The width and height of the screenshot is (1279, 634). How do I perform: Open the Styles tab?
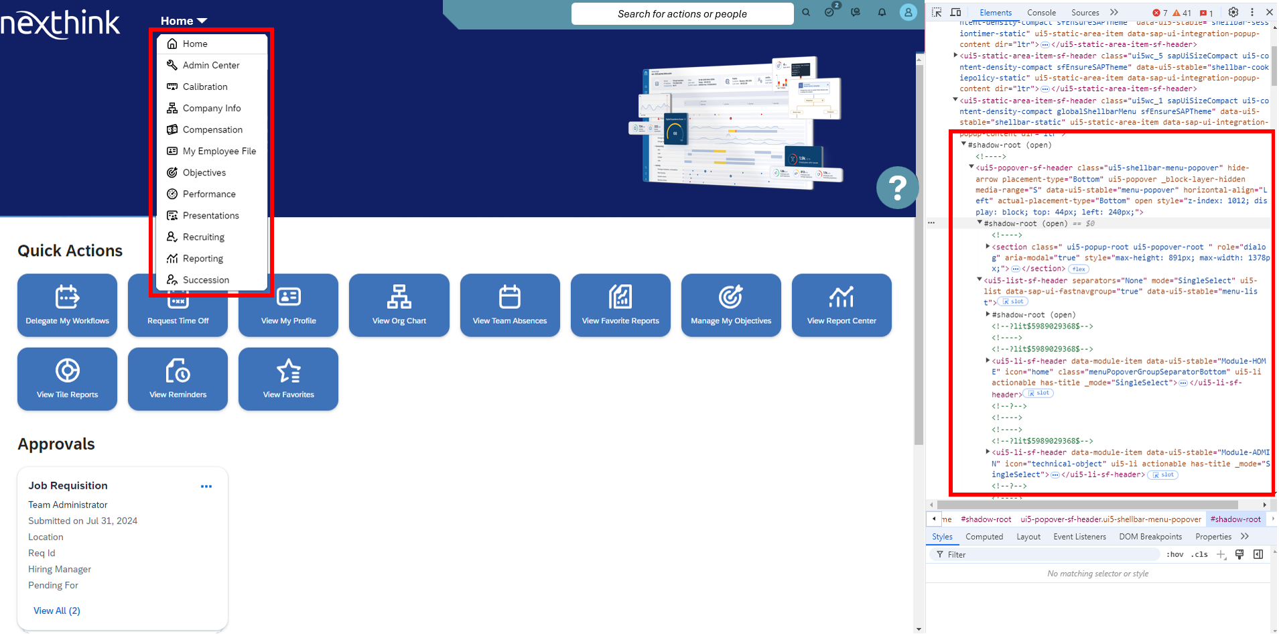942,537
